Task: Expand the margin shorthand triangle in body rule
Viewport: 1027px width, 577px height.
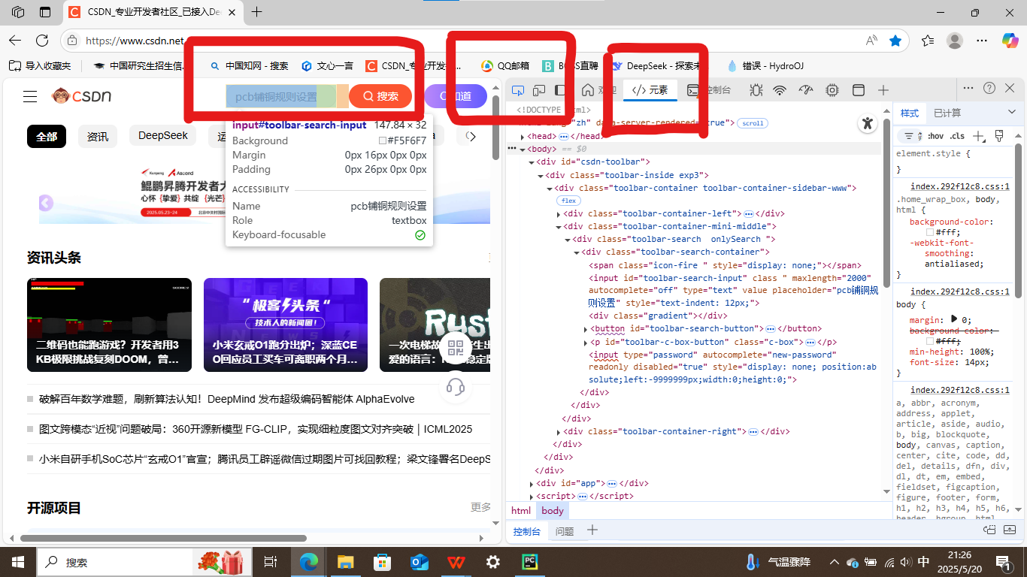Action: pyautogui.click(x=954, y=319)
